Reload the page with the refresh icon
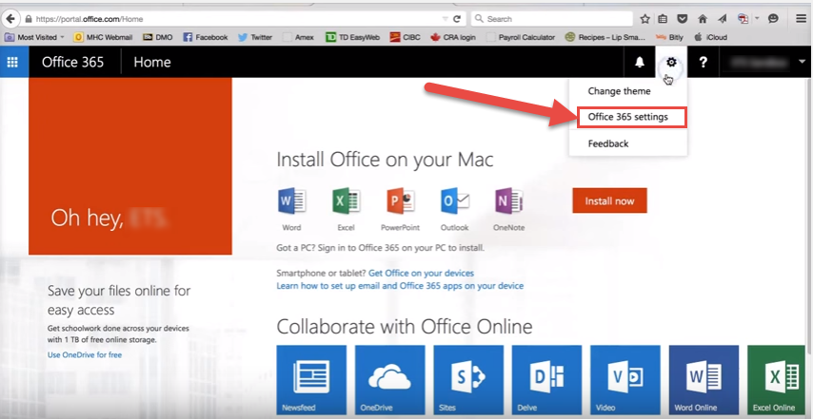The height and width of the screenshot is (419, 813). tap(457, 19)
